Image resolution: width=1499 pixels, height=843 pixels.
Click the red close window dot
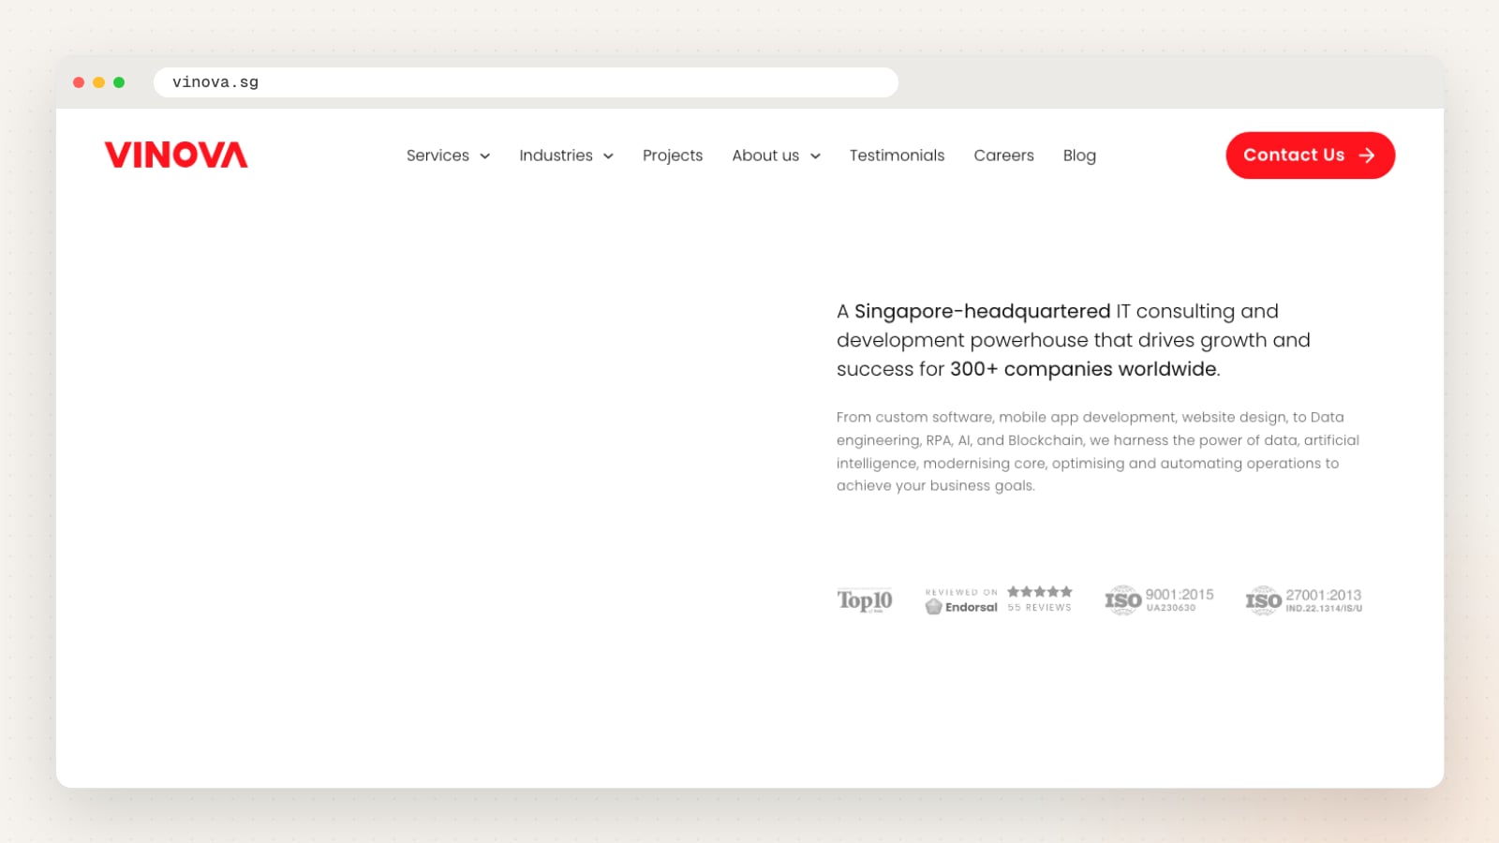pos(79,82)
